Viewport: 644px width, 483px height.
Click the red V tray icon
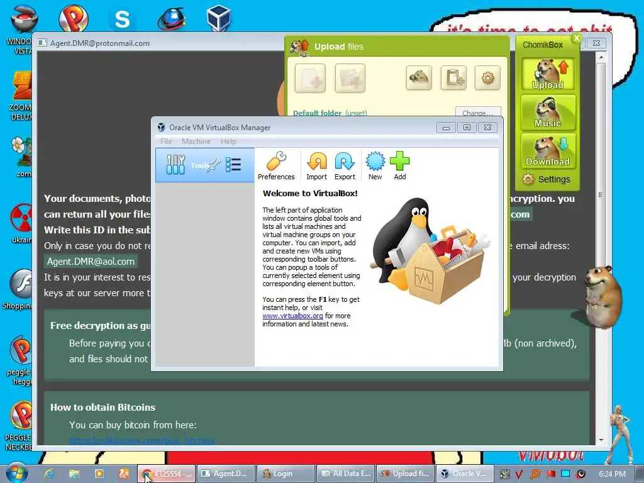[519, 474]
